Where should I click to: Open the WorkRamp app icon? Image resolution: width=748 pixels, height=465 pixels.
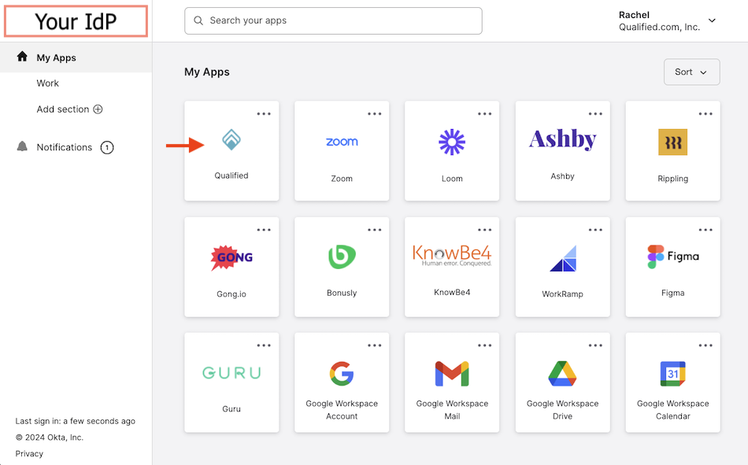coord(563,259)
